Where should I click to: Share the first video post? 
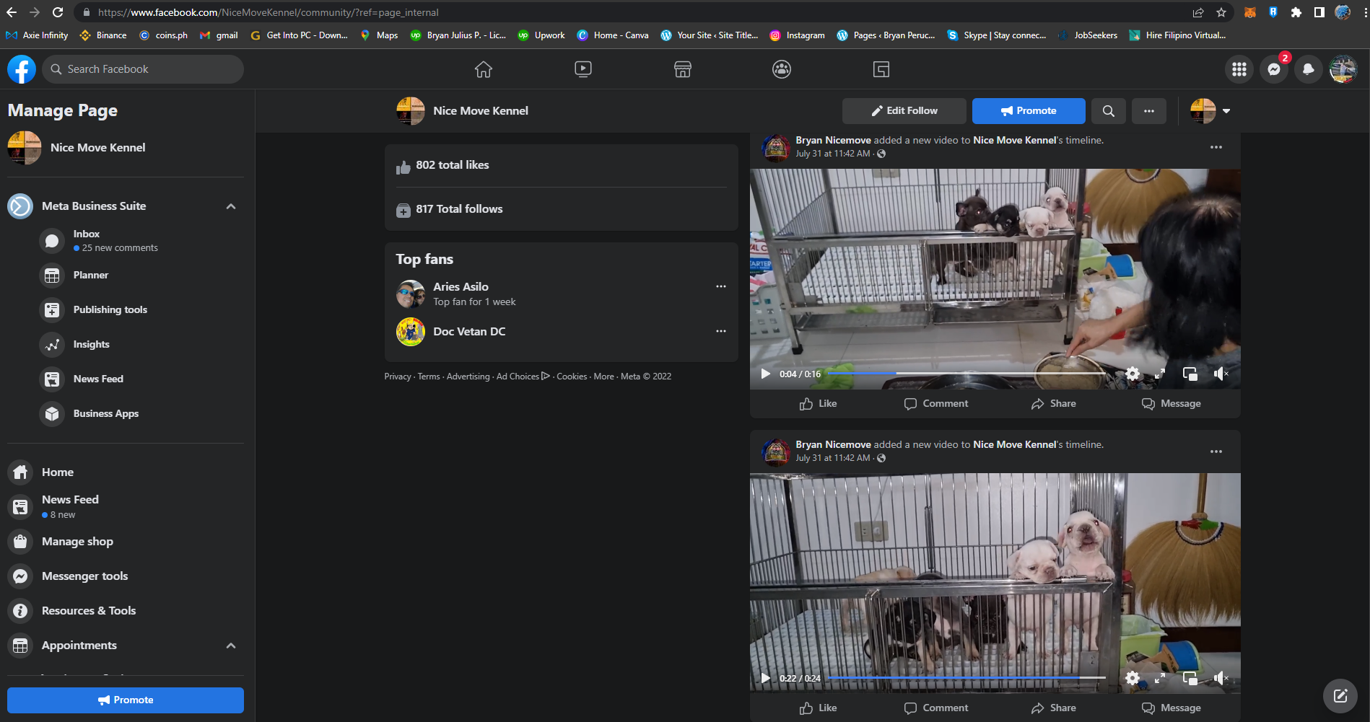1054,404
